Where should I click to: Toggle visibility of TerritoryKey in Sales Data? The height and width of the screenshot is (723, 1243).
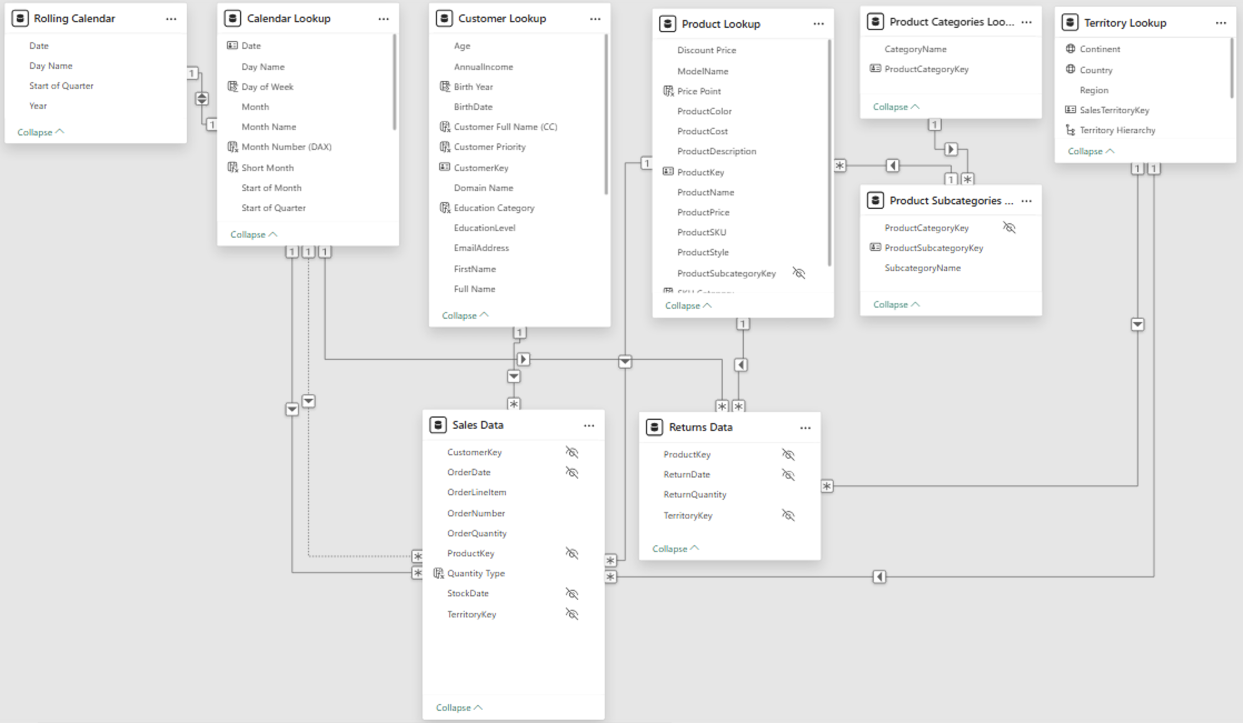tap(571, 614)
